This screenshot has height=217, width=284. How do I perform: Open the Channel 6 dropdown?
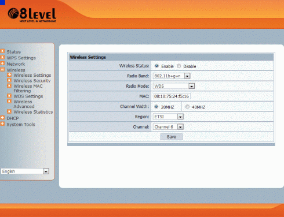pos(168,127)
